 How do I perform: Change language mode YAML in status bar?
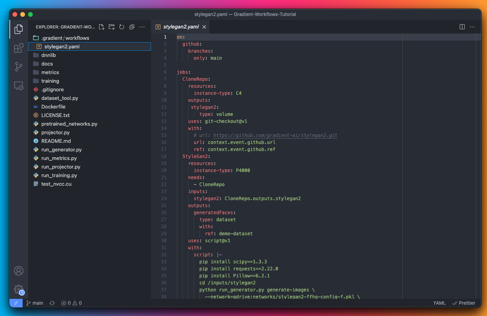tap(439, 303)
